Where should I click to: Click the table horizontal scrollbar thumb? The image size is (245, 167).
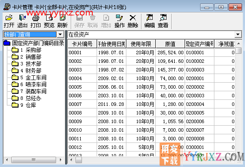tap(79, 160)
